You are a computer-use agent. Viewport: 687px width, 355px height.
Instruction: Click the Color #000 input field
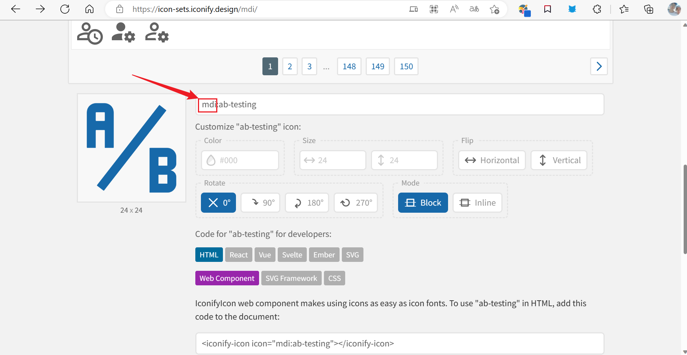pos(240,160)
